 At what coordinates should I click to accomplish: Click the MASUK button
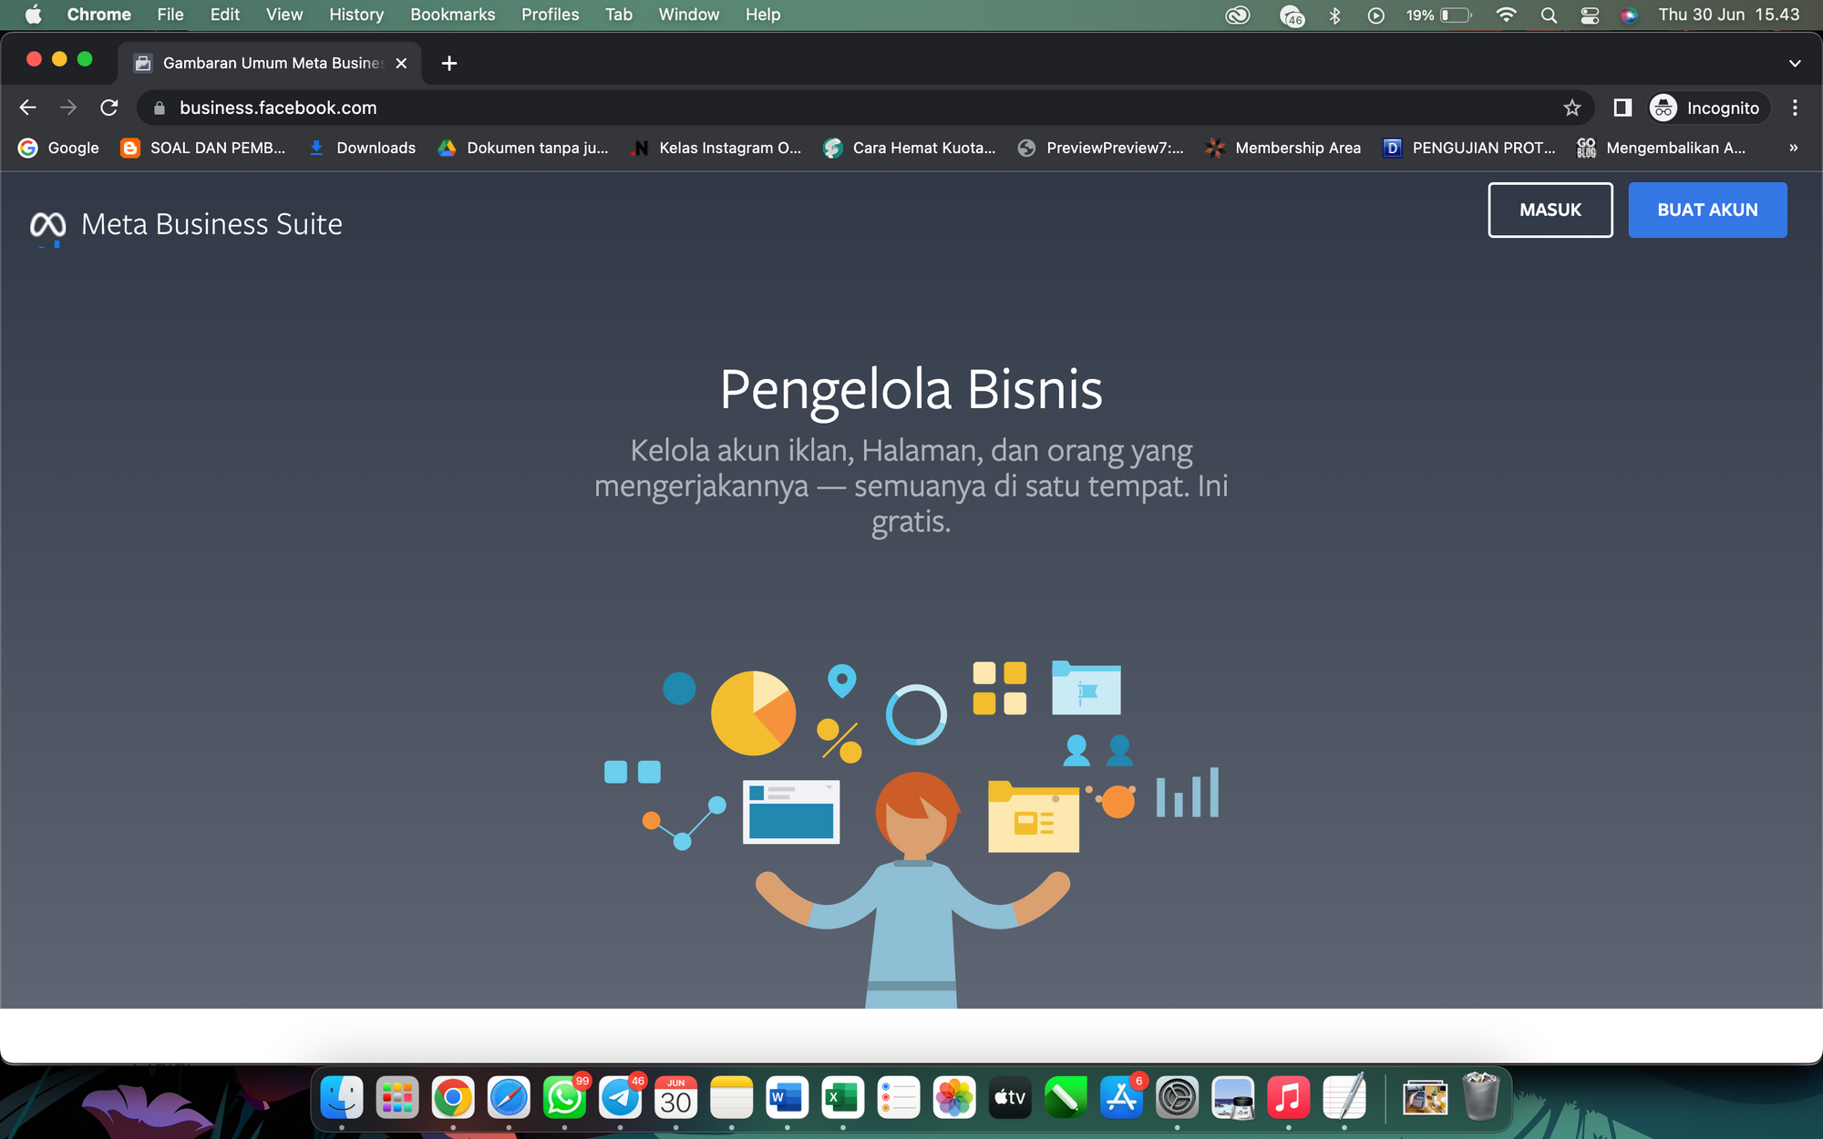pos(1550,210)
